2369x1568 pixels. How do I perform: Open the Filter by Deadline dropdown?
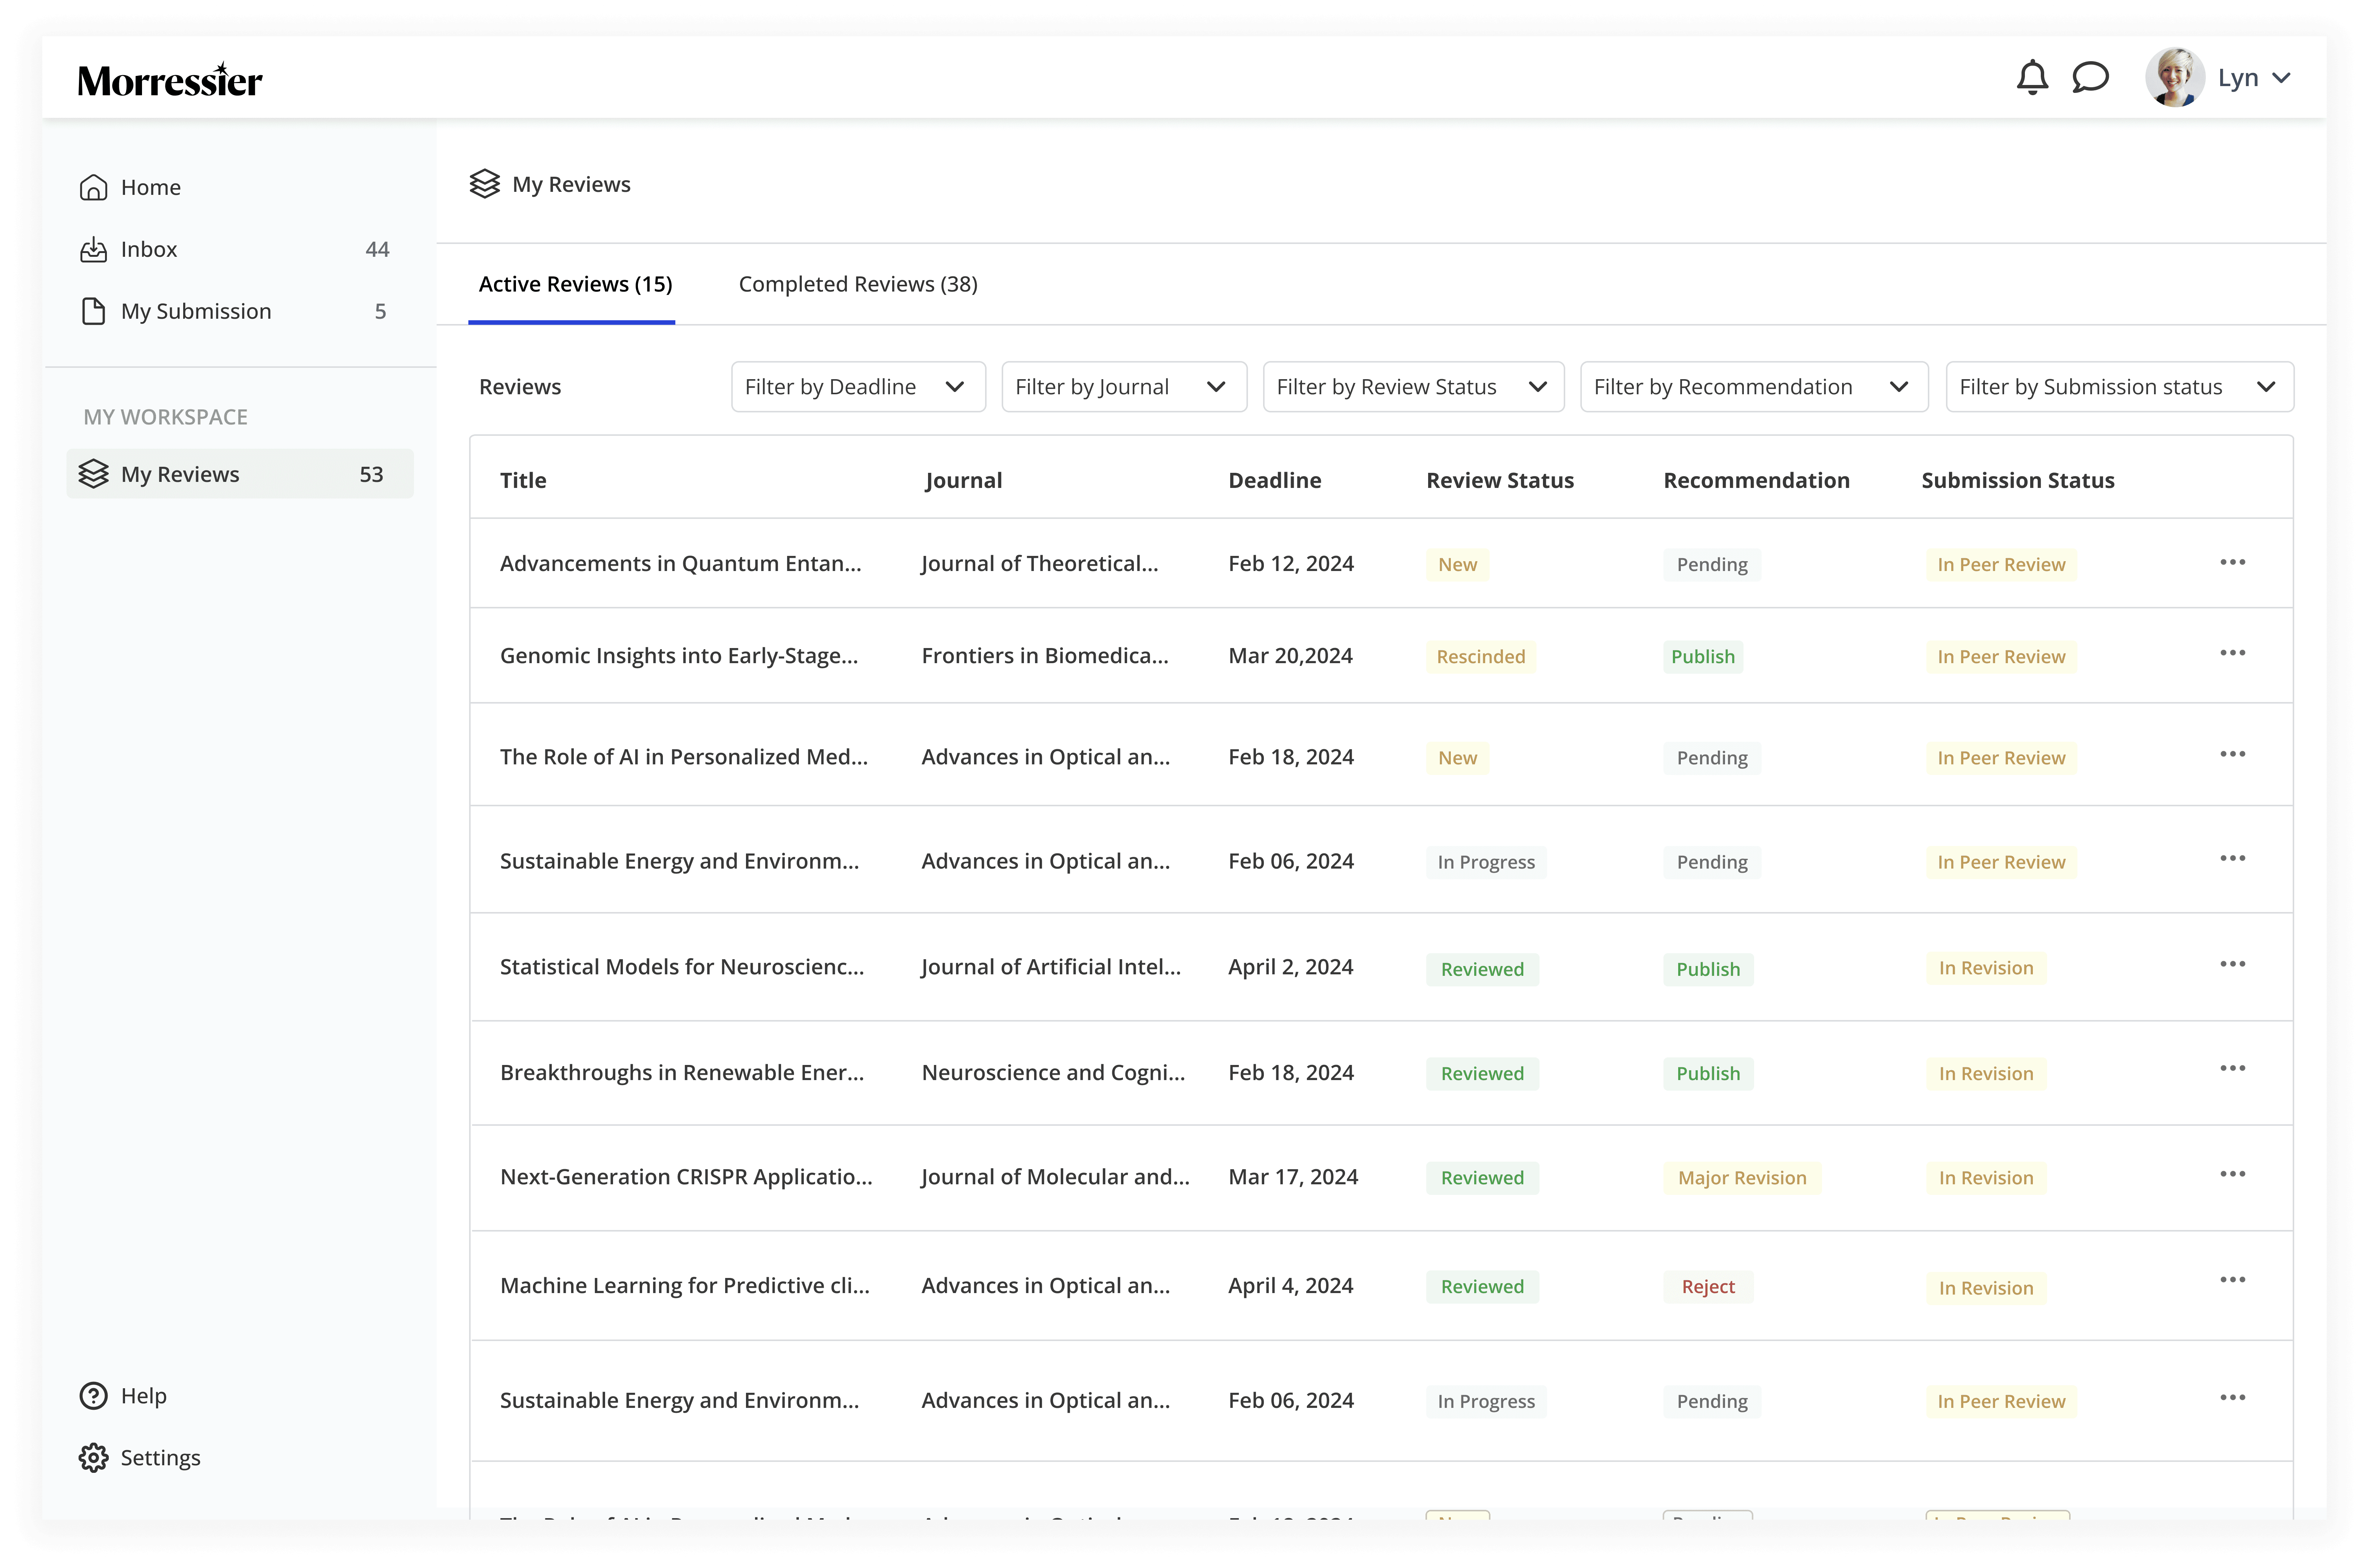tap(858, 387)
